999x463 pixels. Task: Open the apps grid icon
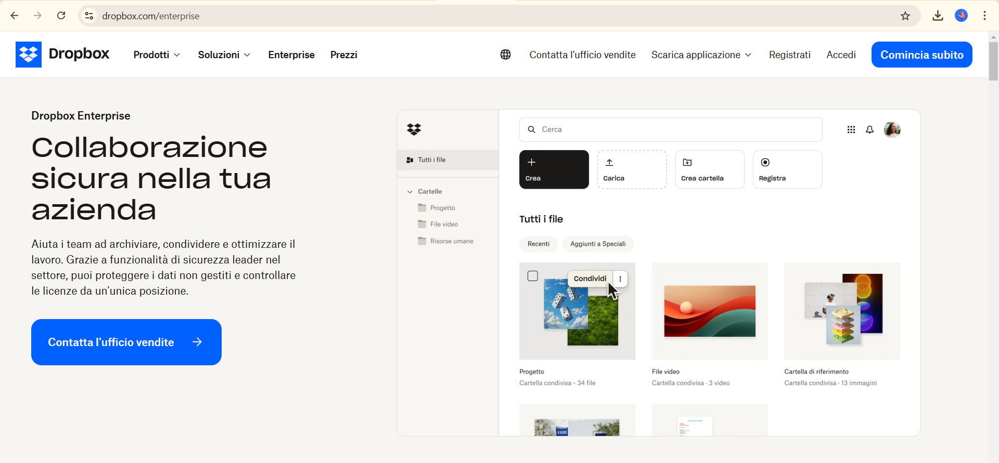click(851, 129)
